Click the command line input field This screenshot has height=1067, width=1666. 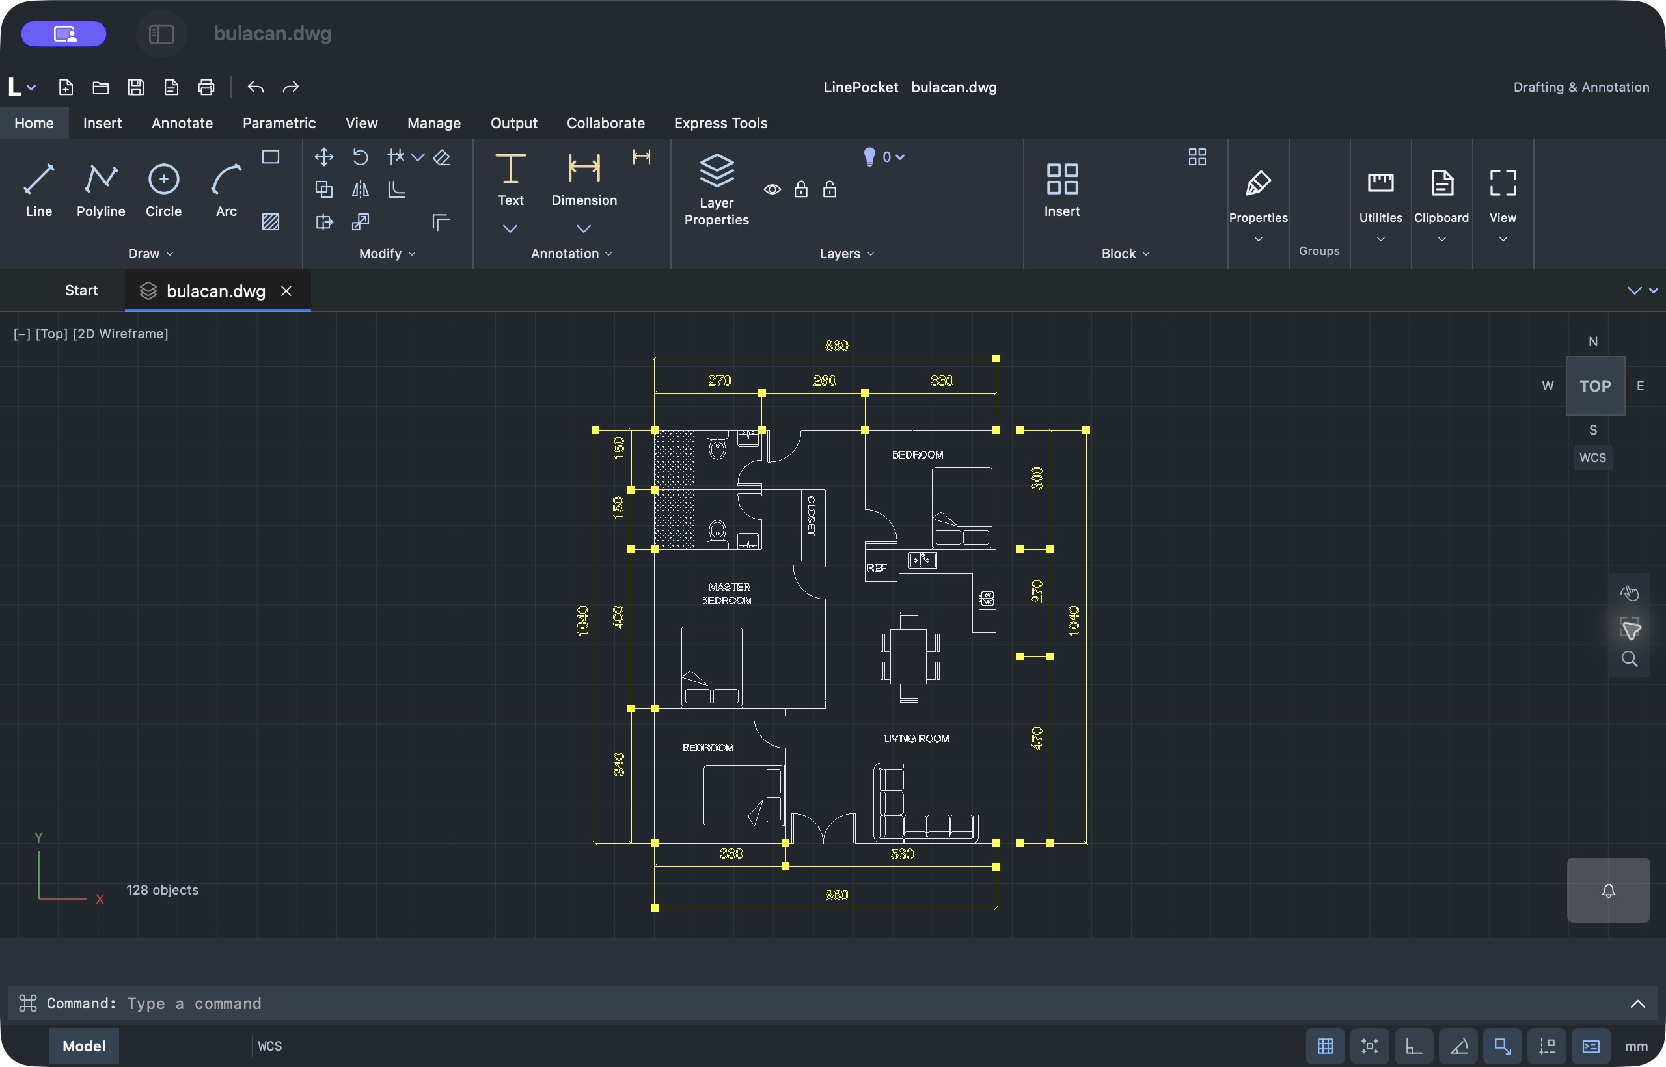tap(832, 1003)
